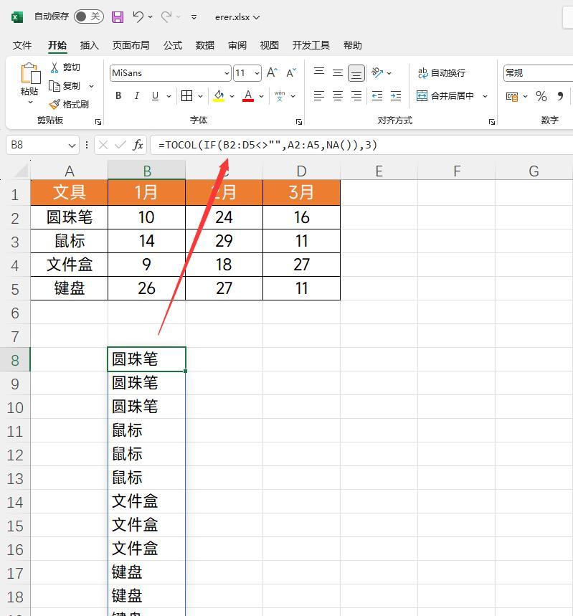Toggle bold formatting
This screenshot has width=573, height=616.
[x=118, y=96]
